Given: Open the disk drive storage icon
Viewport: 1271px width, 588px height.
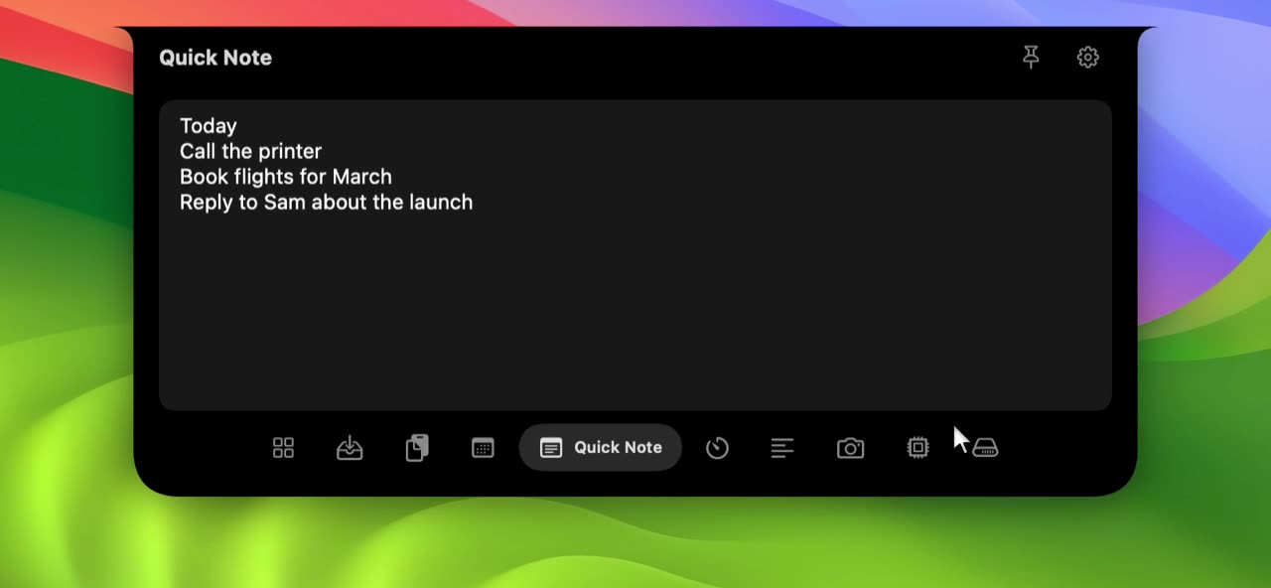Looking at the screenshot, I should pyautogui.click(x=985, y=448).
